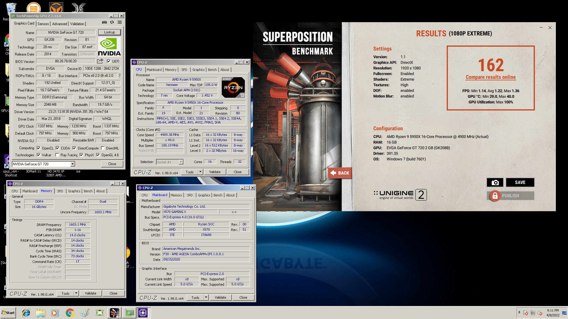Screen dimensions: 568x319
Task: Open Paint from the taskbar
Action: tap(85, 313)
